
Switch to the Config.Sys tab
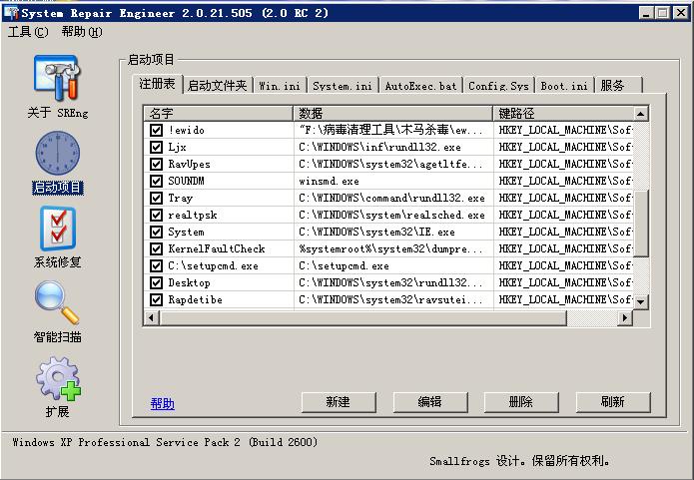498,86
